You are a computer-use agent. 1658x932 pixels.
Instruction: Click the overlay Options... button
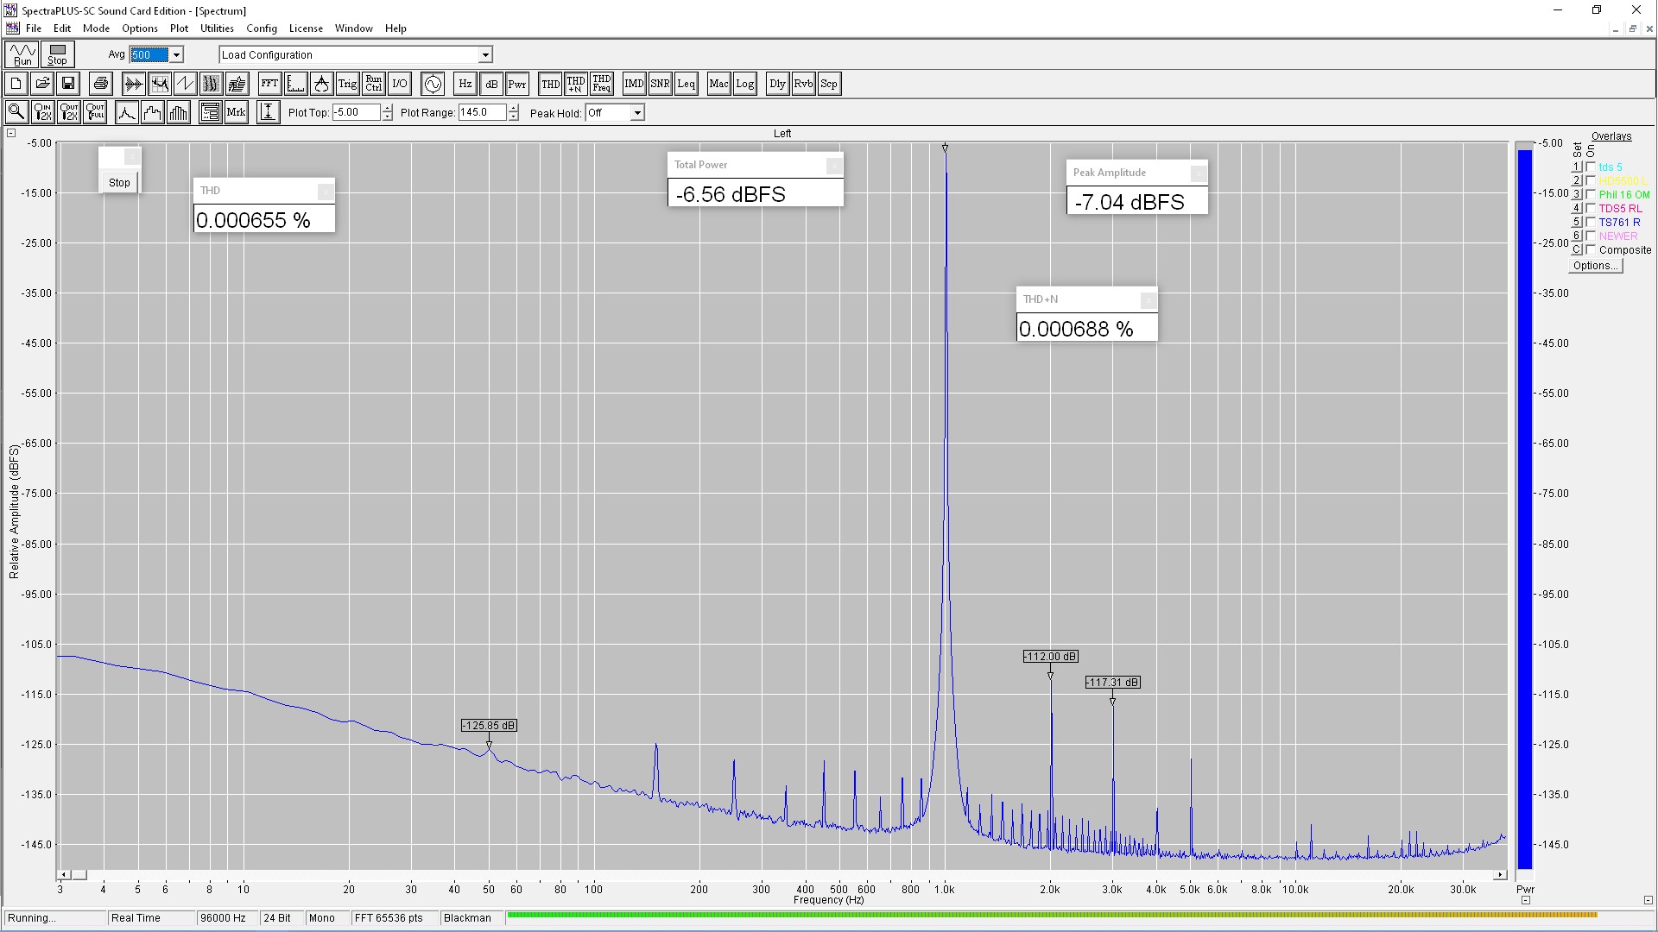1595,266
